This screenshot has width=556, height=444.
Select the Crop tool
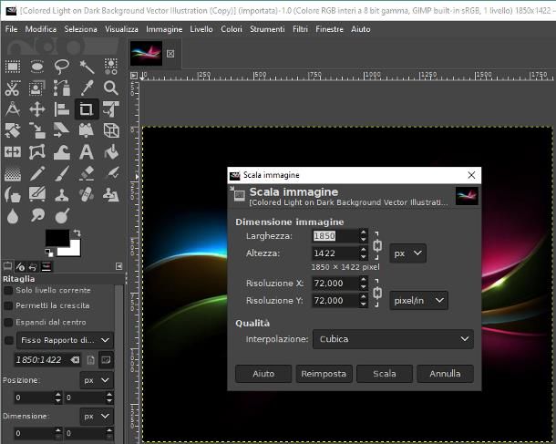point(87,109)
